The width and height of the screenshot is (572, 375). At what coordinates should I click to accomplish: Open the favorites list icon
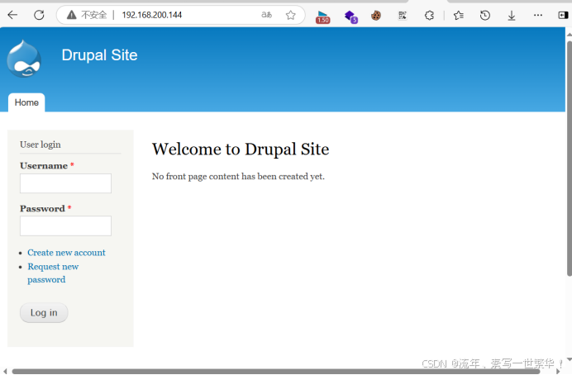click(x=459, y=16)
